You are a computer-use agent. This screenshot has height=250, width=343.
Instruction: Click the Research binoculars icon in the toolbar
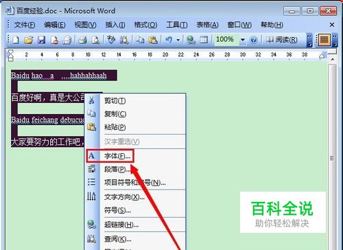coord(124,40)
